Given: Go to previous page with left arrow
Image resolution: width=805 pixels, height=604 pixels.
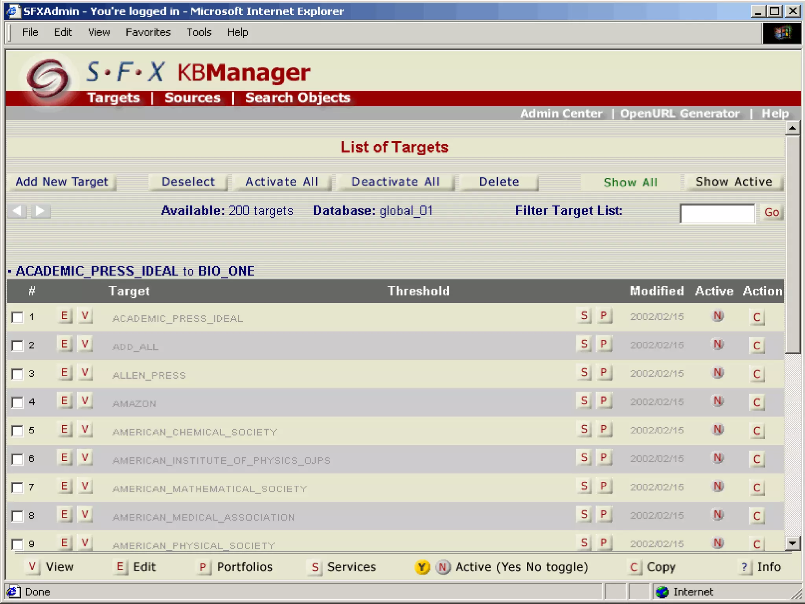Looking at the screenshot, I should click(x=17, y=211).
